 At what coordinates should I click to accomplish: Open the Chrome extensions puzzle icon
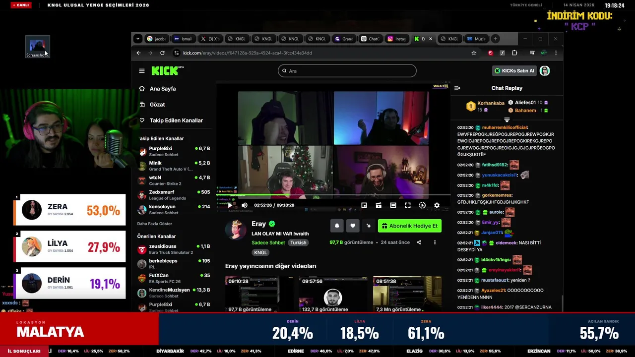514,53
